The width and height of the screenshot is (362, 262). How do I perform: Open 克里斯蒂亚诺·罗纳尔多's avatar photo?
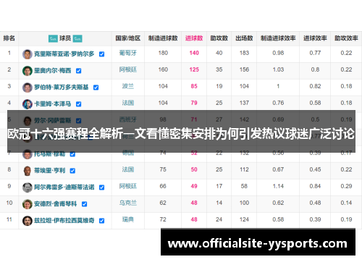(28, 54)
